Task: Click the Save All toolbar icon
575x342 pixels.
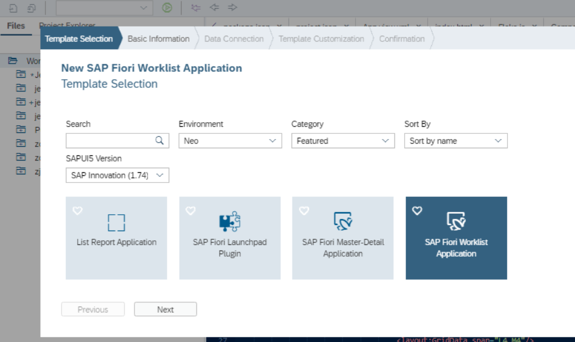Action: coord(32,8)
